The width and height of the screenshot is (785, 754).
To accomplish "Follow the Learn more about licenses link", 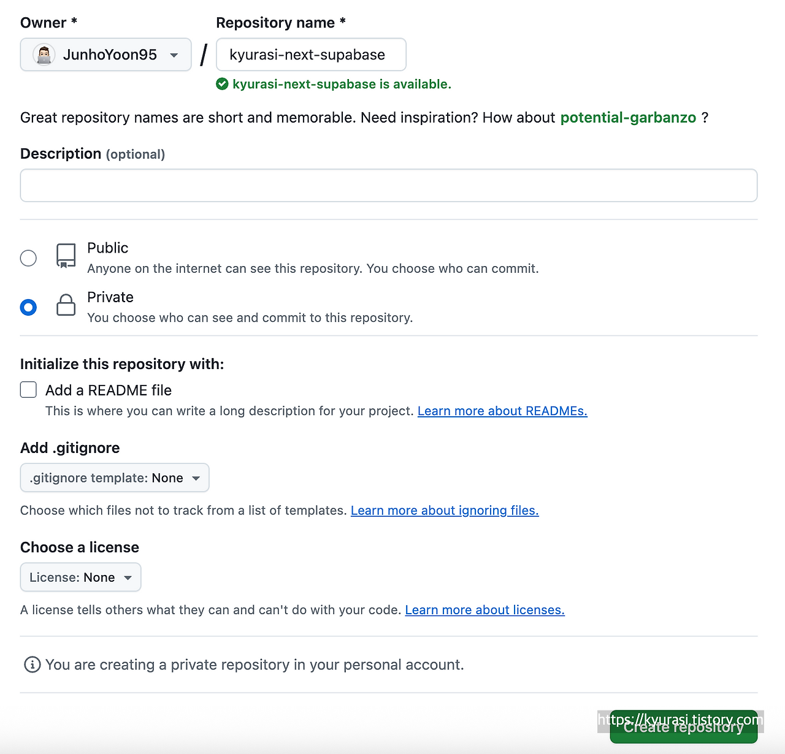I will click(x=484, y=610).
